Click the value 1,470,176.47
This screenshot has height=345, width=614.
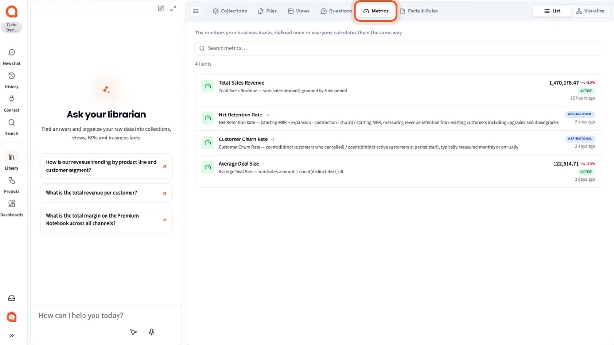(x=564, y=83)
